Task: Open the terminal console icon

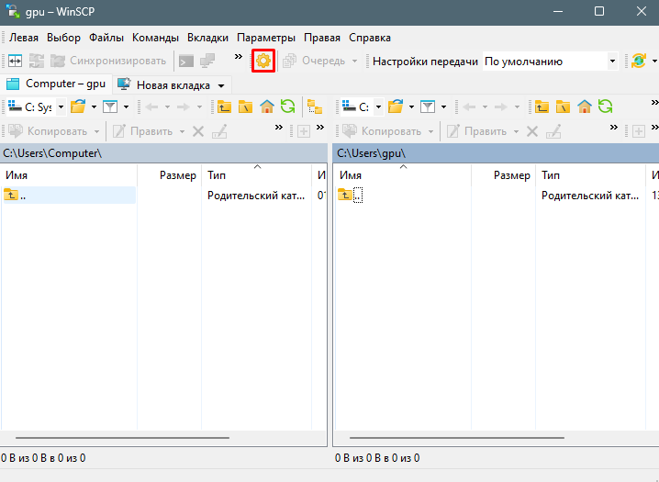Action: (186, 61)
